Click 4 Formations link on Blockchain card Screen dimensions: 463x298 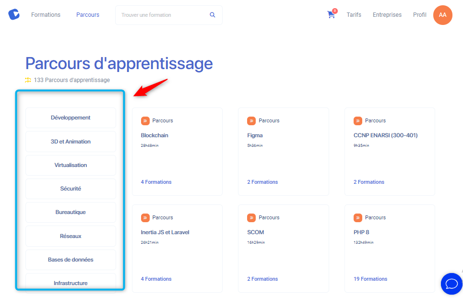tap(156, 182)
